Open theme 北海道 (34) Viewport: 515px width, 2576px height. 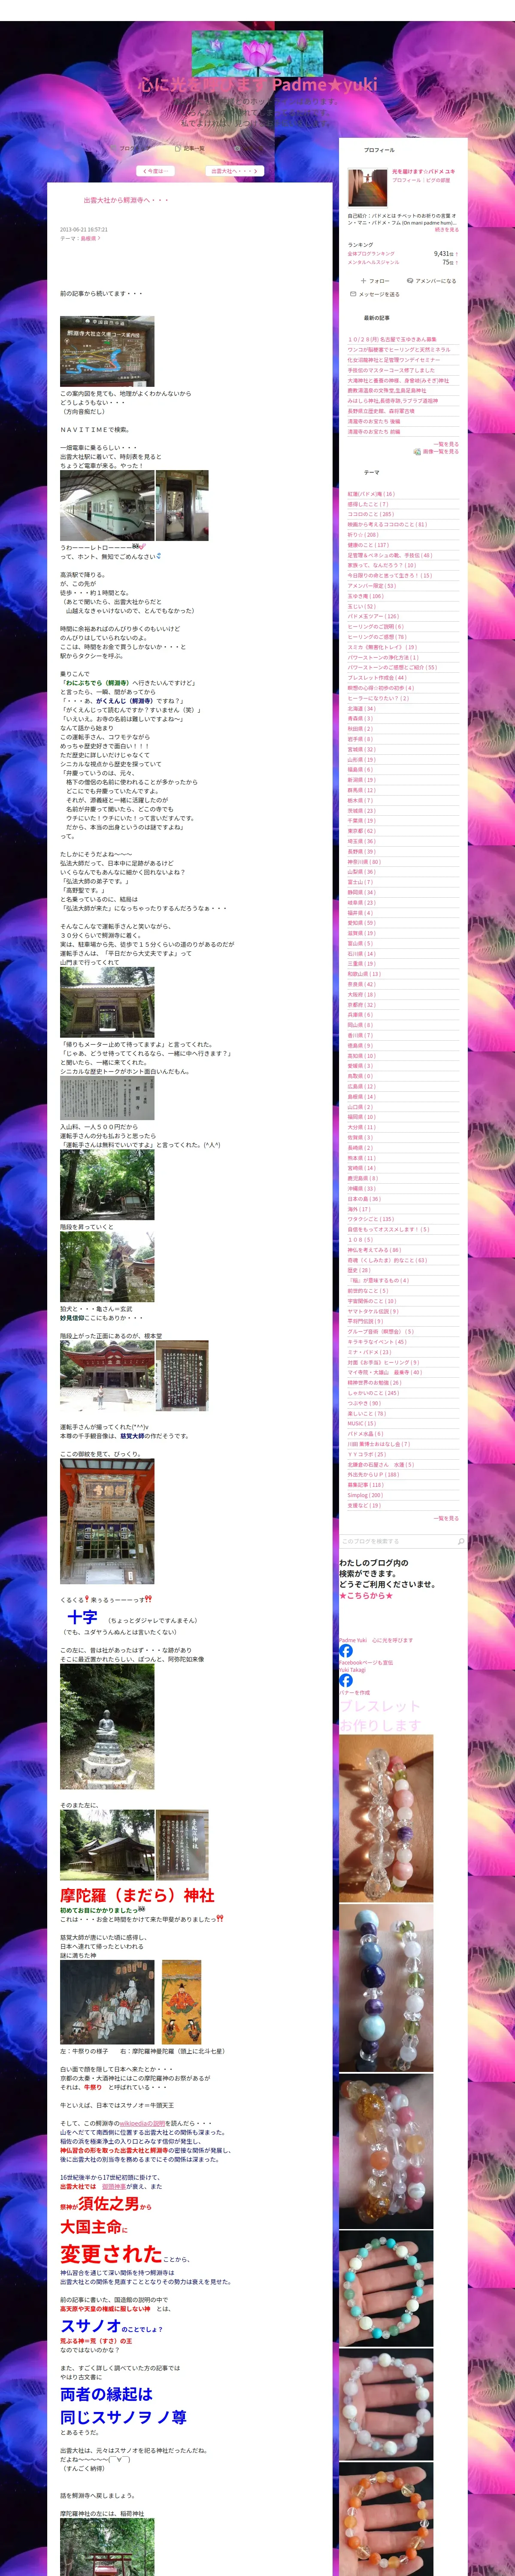(361, 708)
